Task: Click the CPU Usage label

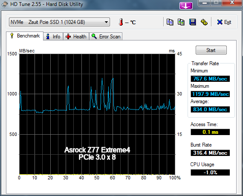Action: (202, 164)
